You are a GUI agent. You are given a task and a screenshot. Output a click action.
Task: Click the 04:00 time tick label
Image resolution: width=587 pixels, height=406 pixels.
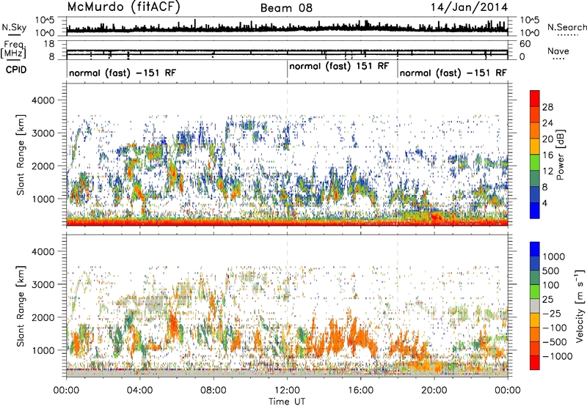tap(139, 391)
